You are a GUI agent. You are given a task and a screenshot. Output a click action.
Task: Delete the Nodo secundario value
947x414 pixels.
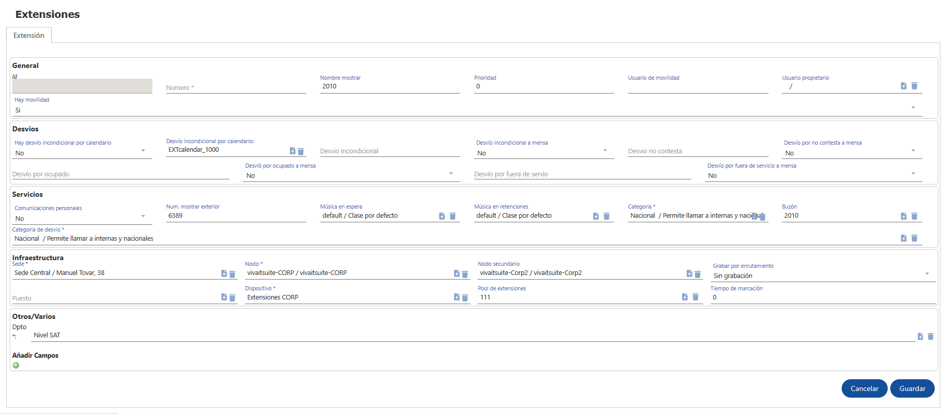click(697, 274)
